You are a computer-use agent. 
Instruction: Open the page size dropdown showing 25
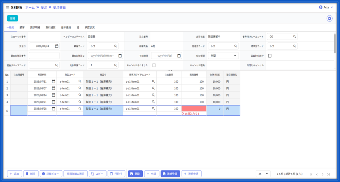point(263,174)
